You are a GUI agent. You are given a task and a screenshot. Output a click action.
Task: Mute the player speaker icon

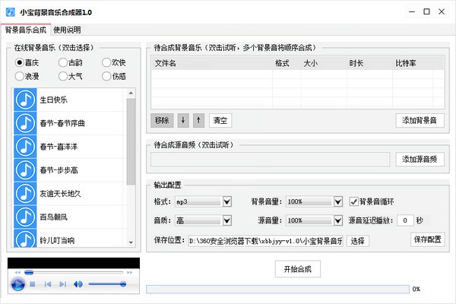78,284
